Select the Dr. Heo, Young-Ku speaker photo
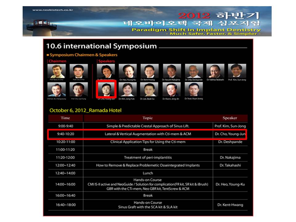The width and height of the screenshot is (296, 222). coord(128,71)
